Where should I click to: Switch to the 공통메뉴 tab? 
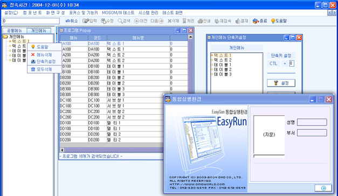[15, 31]
